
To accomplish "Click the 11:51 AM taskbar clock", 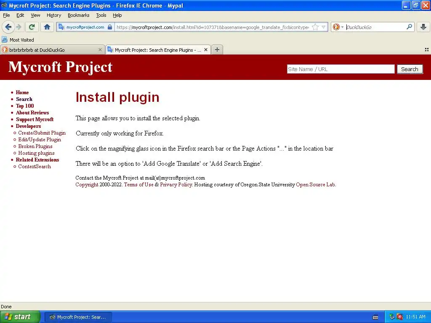I will coord(415,317).
